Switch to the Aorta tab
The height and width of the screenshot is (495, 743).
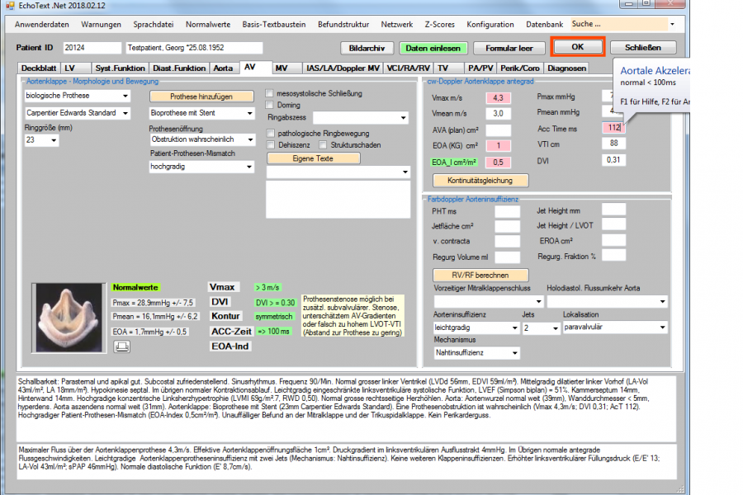point(223,68)
